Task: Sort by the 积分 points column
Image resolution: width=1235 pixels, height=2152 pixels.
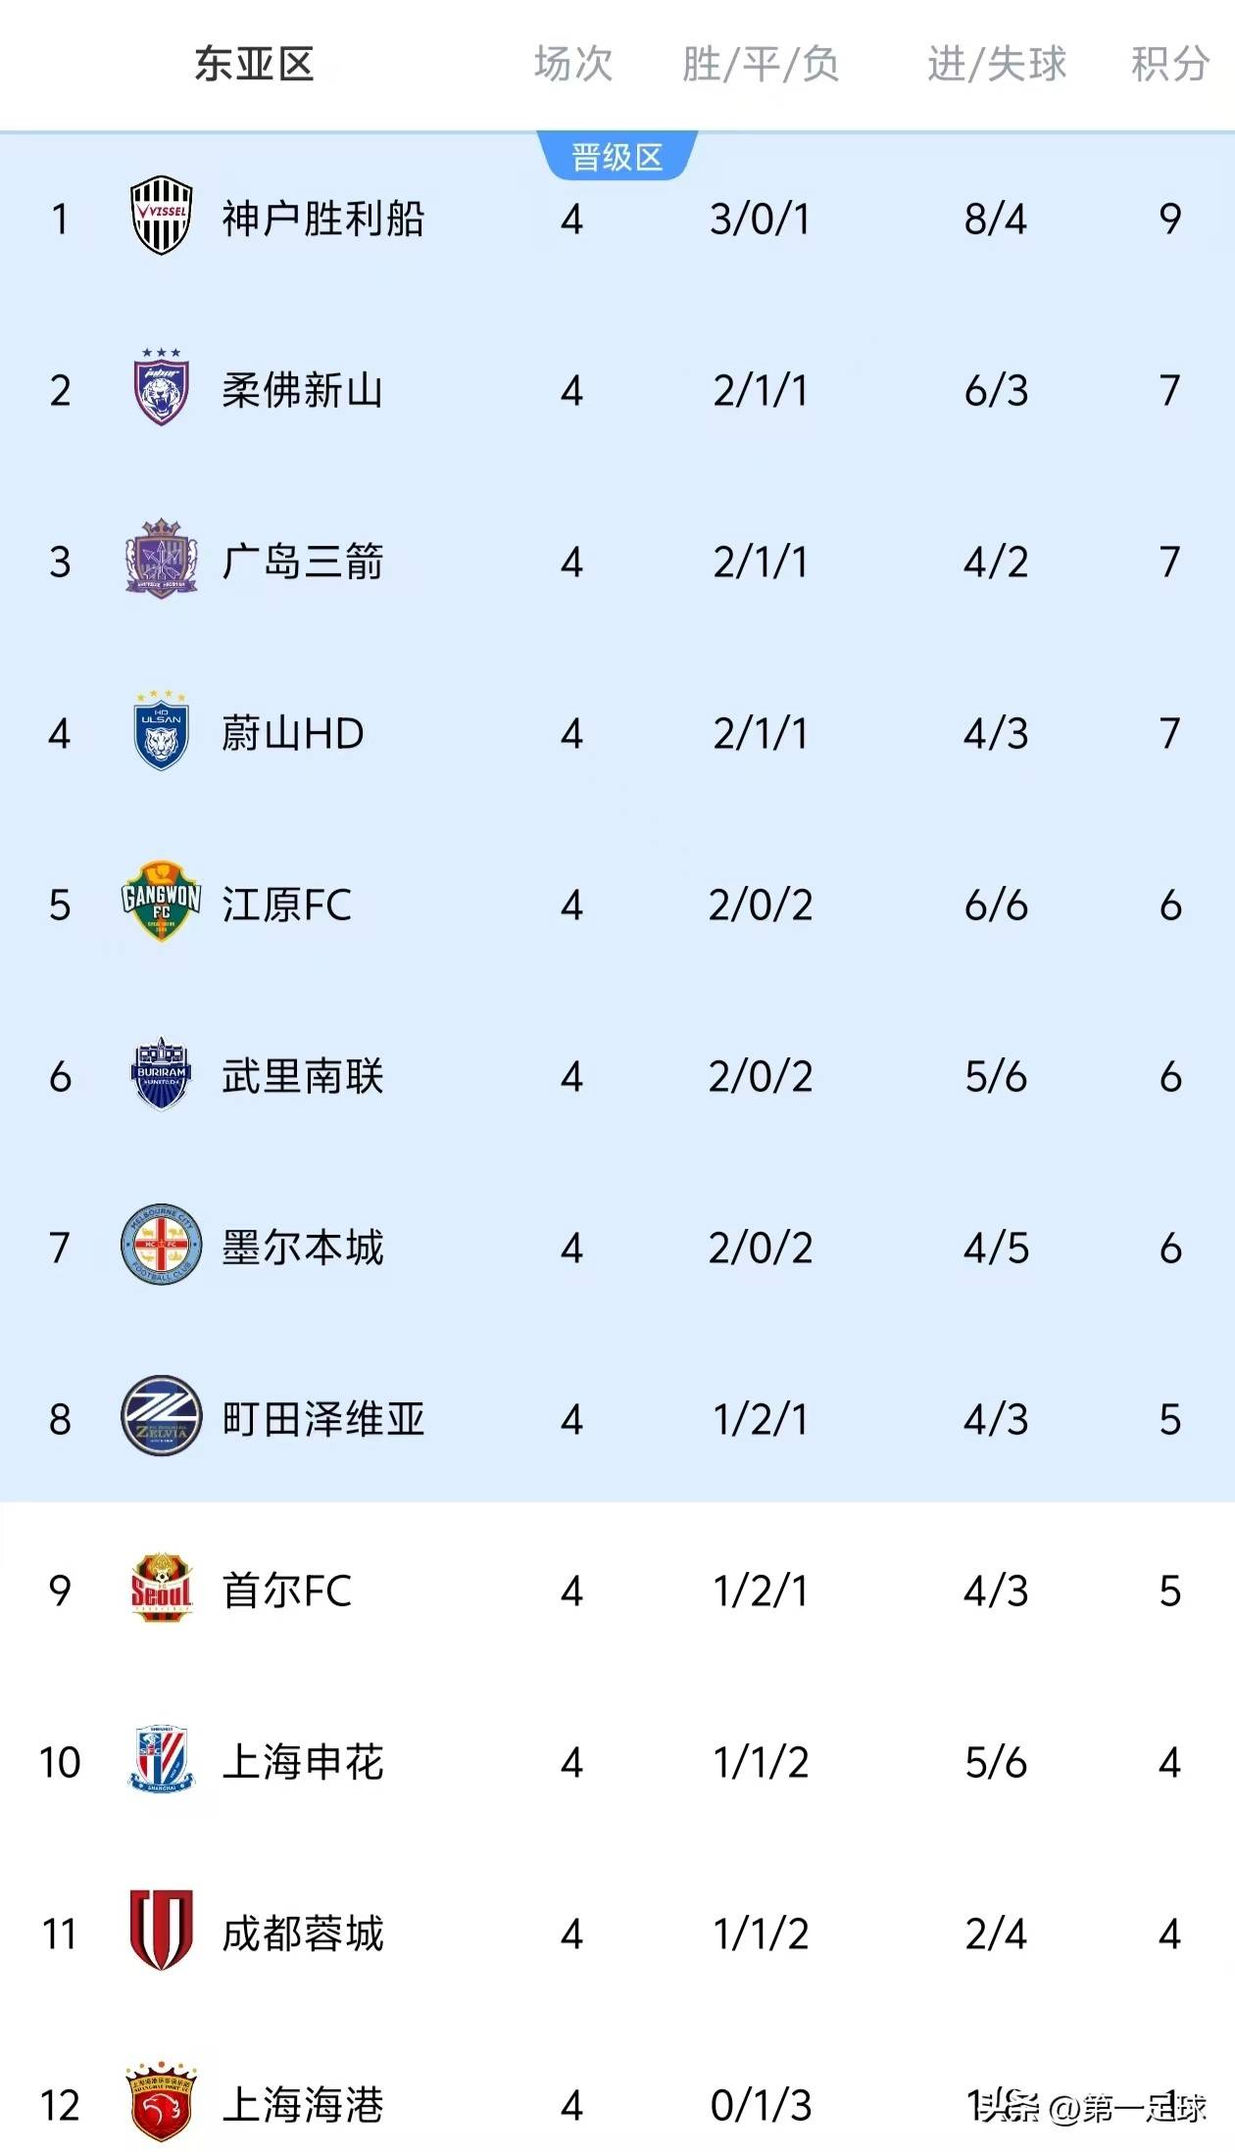Action: (1169, 65)
